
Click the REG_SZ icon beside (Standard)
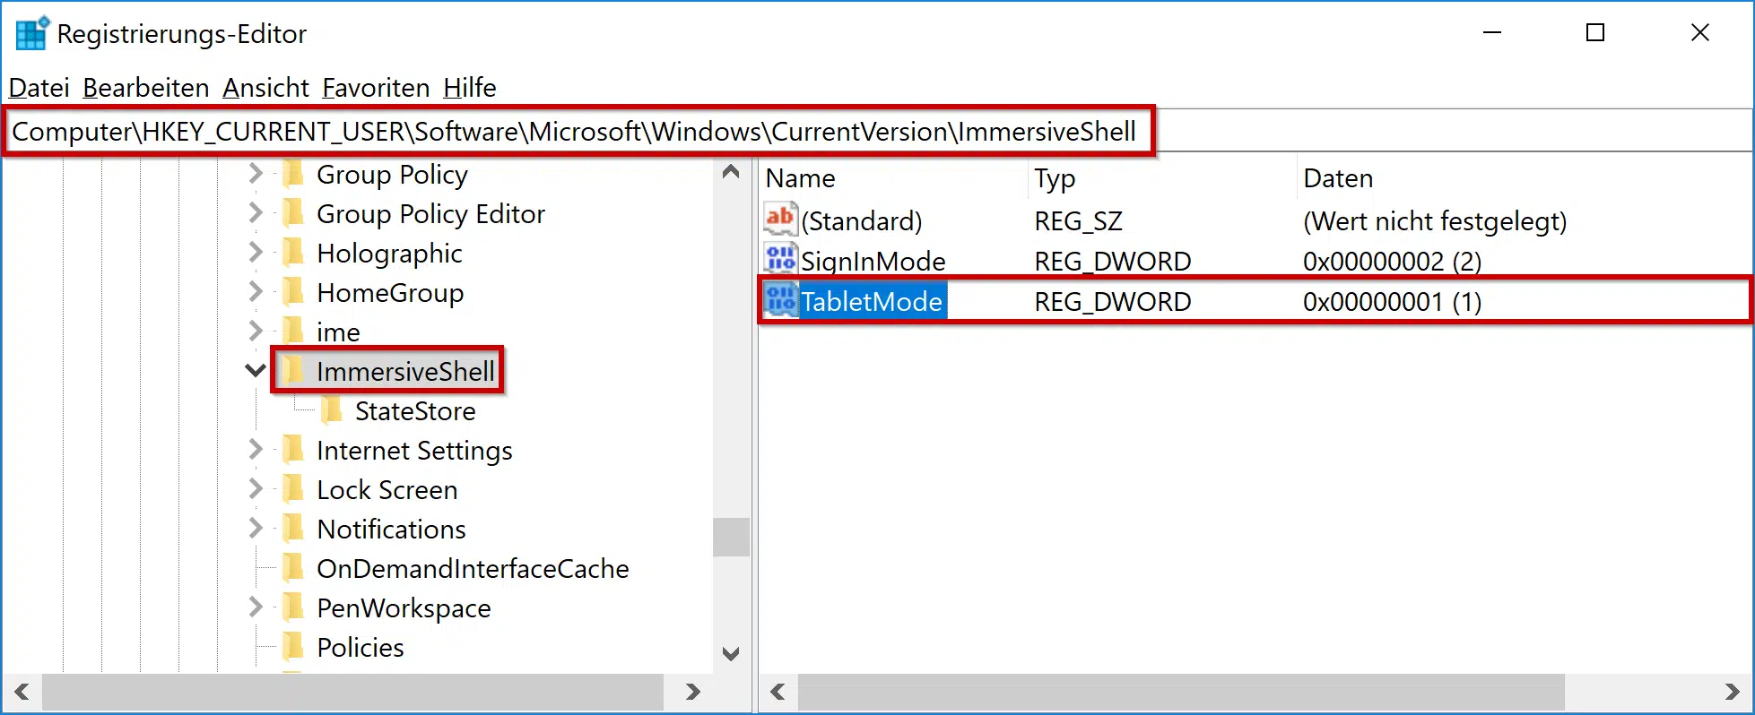point(779,220)
